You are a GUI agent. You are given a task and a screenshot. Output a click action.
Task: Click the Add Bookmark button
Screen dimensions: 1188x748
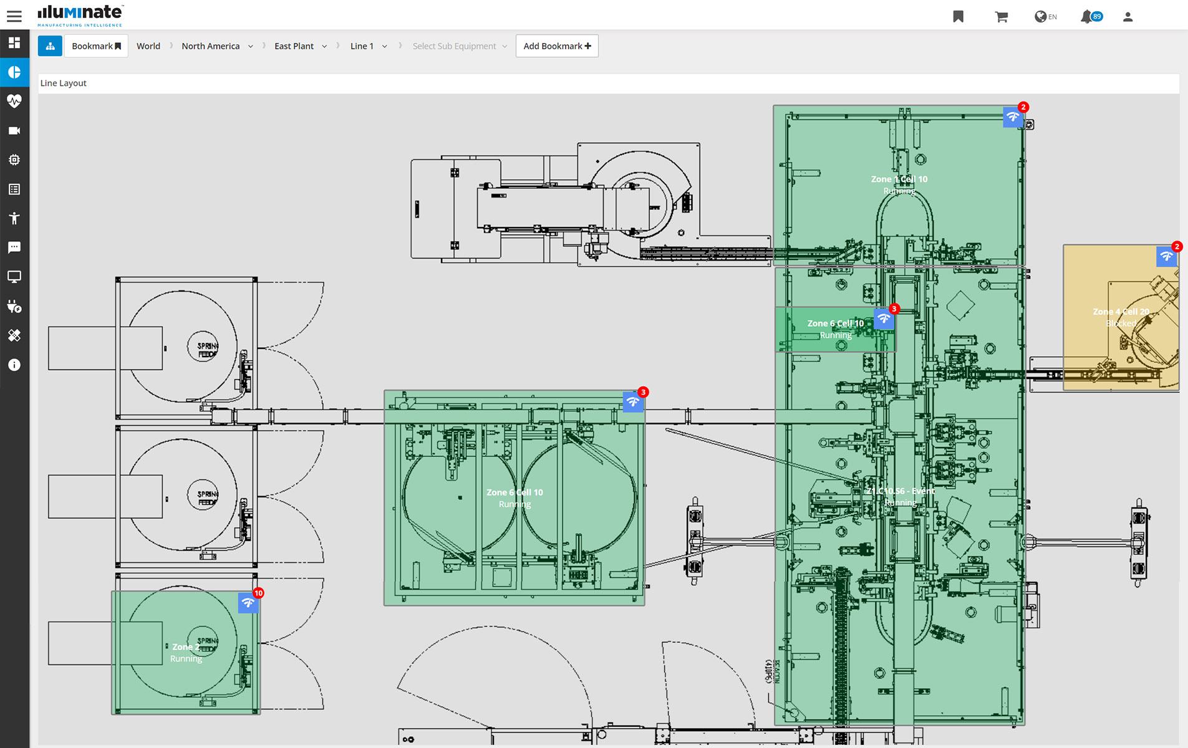point(556,46)
